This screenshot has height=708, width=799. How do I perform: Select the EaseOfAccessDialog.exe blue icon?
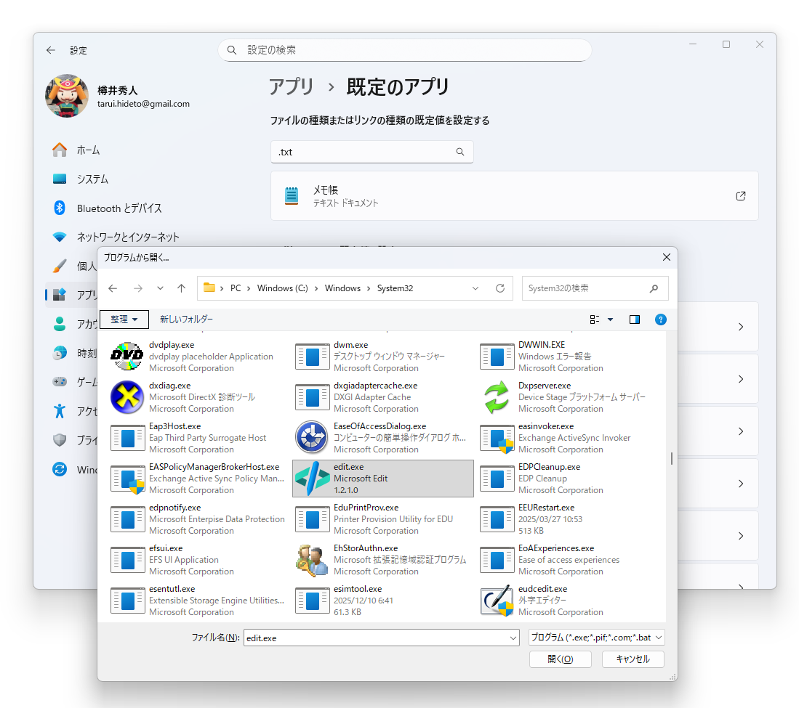[x=312, y=438]
